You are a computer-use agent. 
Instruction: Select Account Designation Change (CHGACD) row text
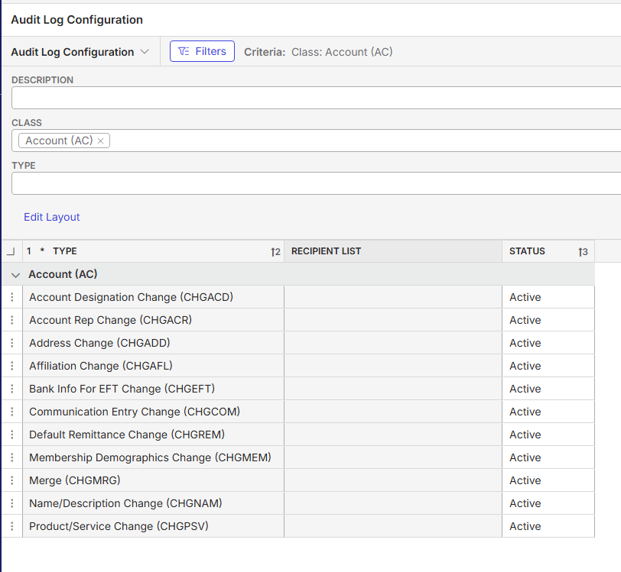pyautogui.click(x=131, y=297)
